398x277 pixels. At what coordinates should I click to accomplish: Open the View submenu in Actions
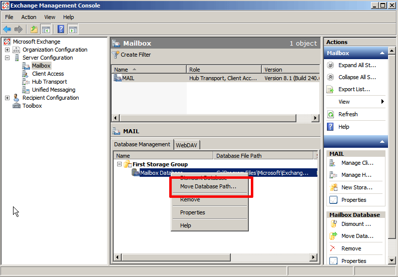[356, 102]
